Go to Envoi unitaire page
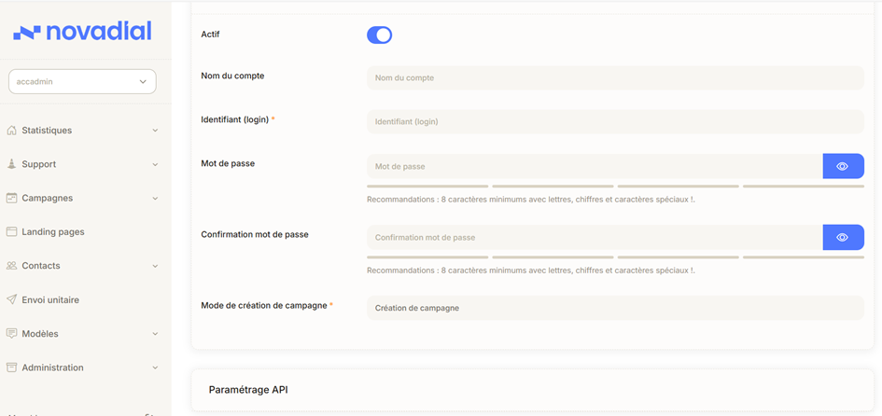882x416 pixels. (50, 299)
